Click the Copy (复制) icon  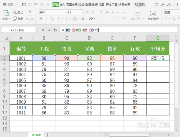click(x=14, y=19)
